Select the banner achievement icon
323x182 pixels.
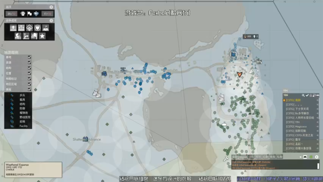(x=34, y=36)
